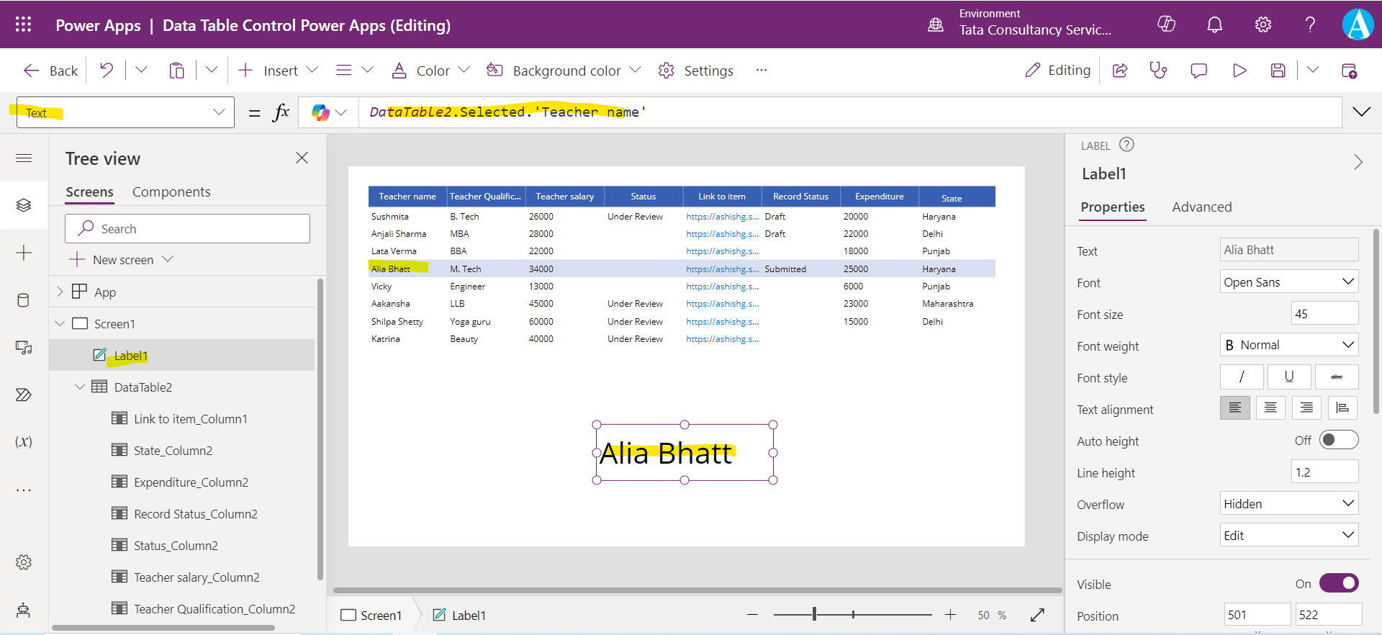The image size is (1382, 635).
Task: Open the Data icon in left sidebar
Action: coord(23,300)
